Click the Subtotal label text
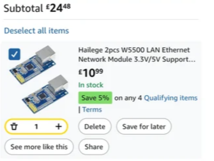214x161 pixels. point(23,8)
